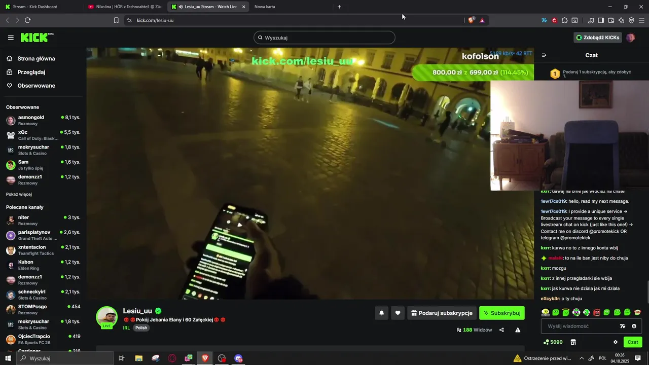
Task: Switch to Nikolina HÖR YouTube tab
Action: coord(125,7)
